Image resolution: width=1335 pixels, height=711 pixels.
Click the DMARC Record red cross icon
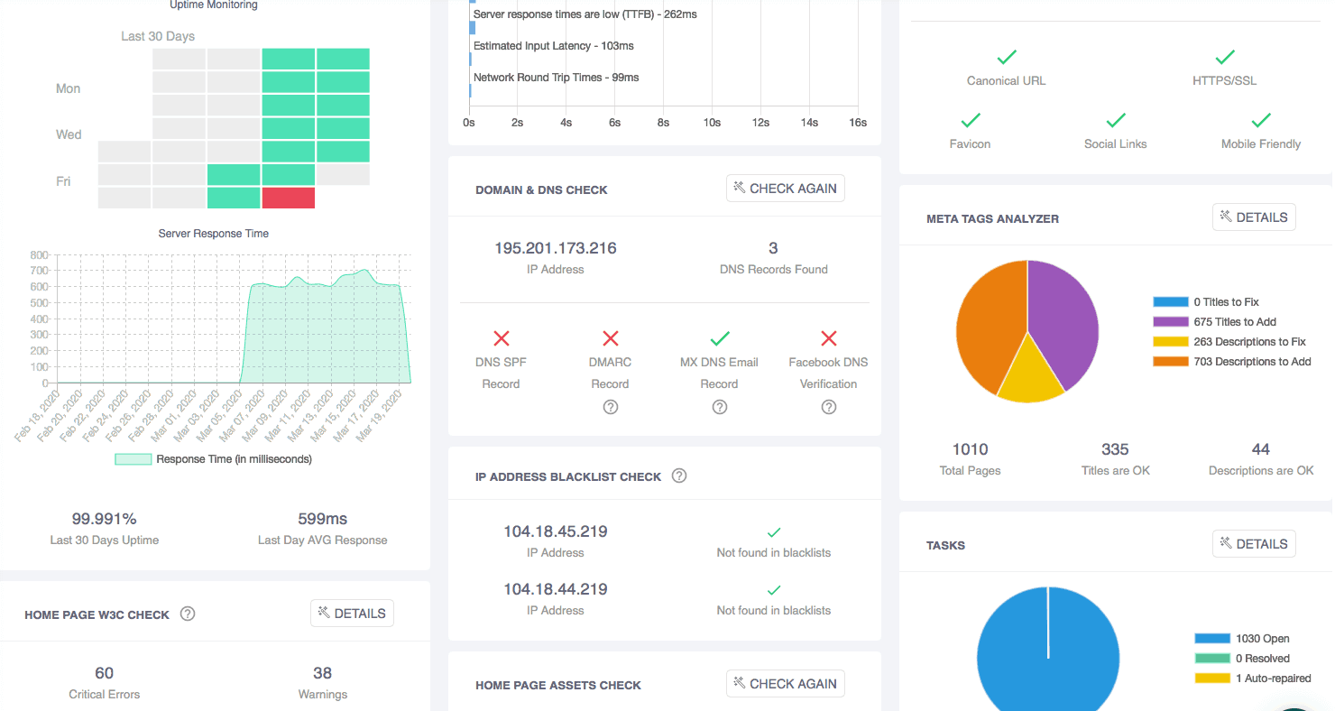tap(611, 338)
